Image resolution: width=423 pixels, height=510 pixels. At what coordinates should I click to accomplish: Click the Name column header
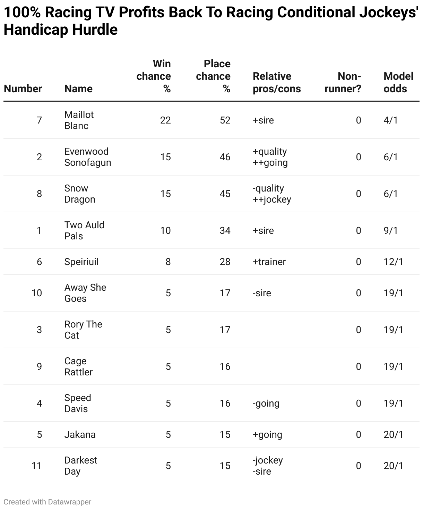click(x=78, y=88)
